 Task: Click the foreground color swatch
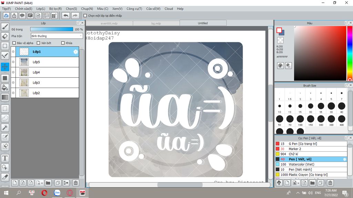(279, 30)
